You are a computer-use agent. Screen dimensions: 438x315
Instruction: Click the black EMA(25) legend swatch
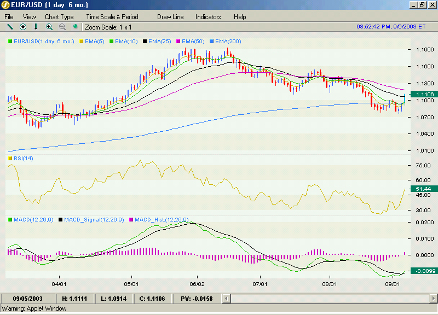(145, 42)
